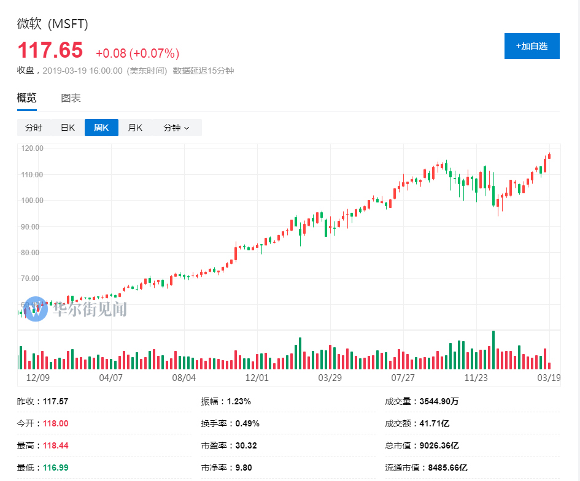
Task: Click the change value +0.08 (+0.07%)
Action: click(x=137, y=53)
